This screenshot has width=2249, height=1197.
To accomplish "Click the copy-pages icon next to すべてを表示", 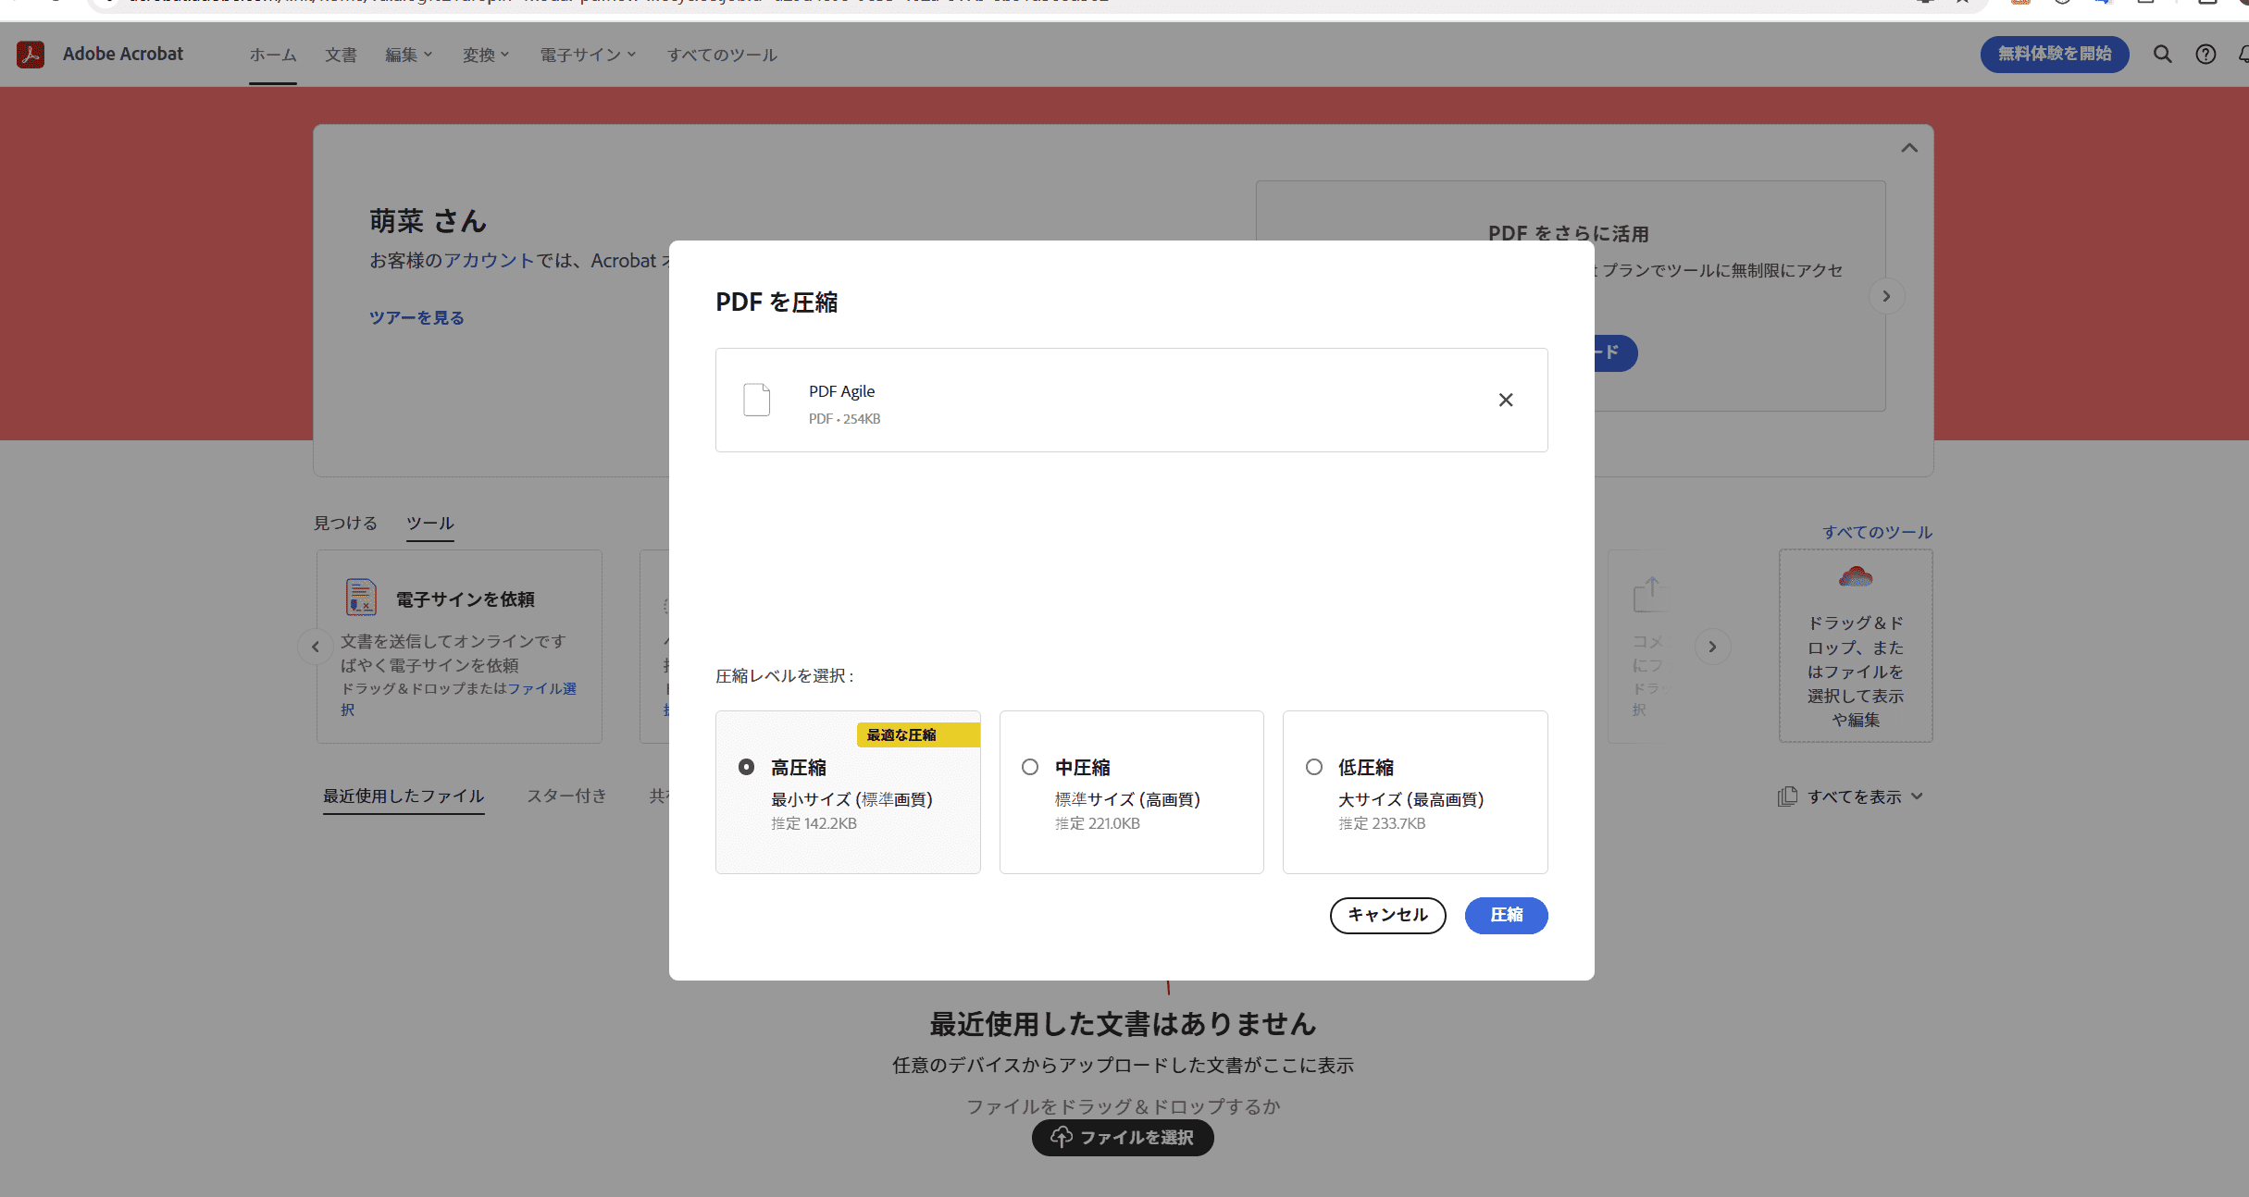I will pyautogui.click(x=1787, y=796).
